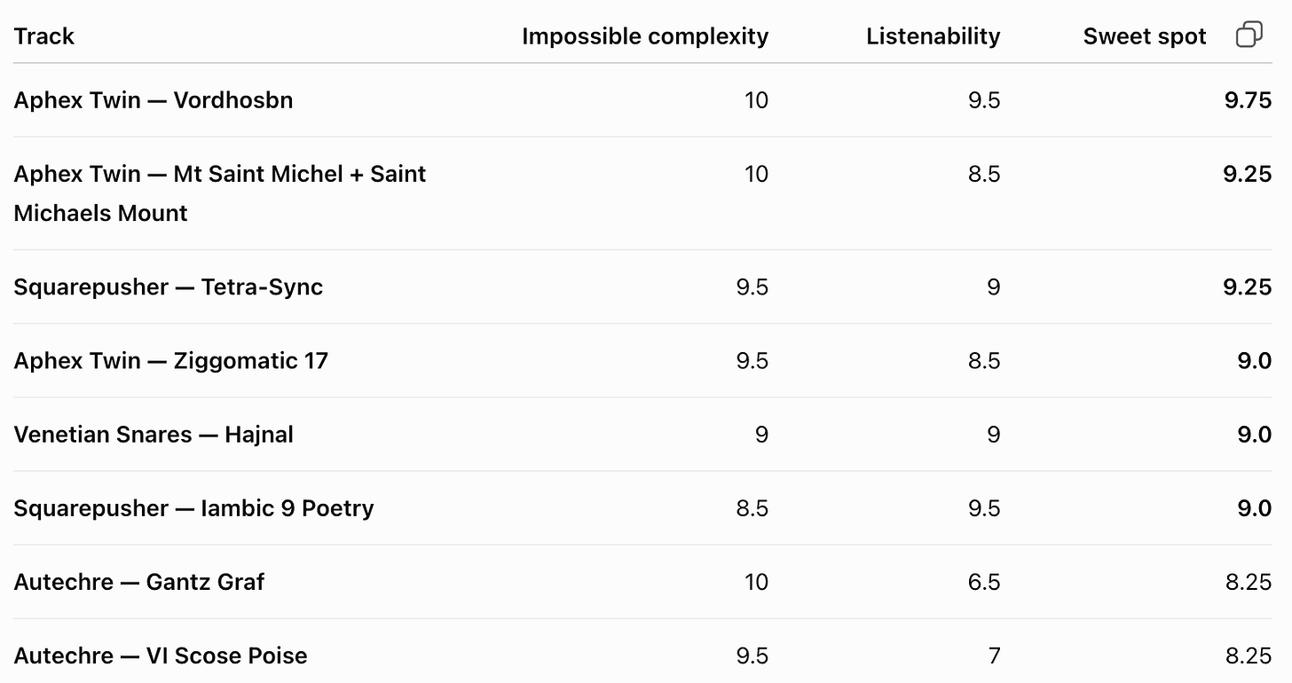Click Vordhosbn's complexity value 10
The height and width of the screenshot is (683, 1292).
757,100
